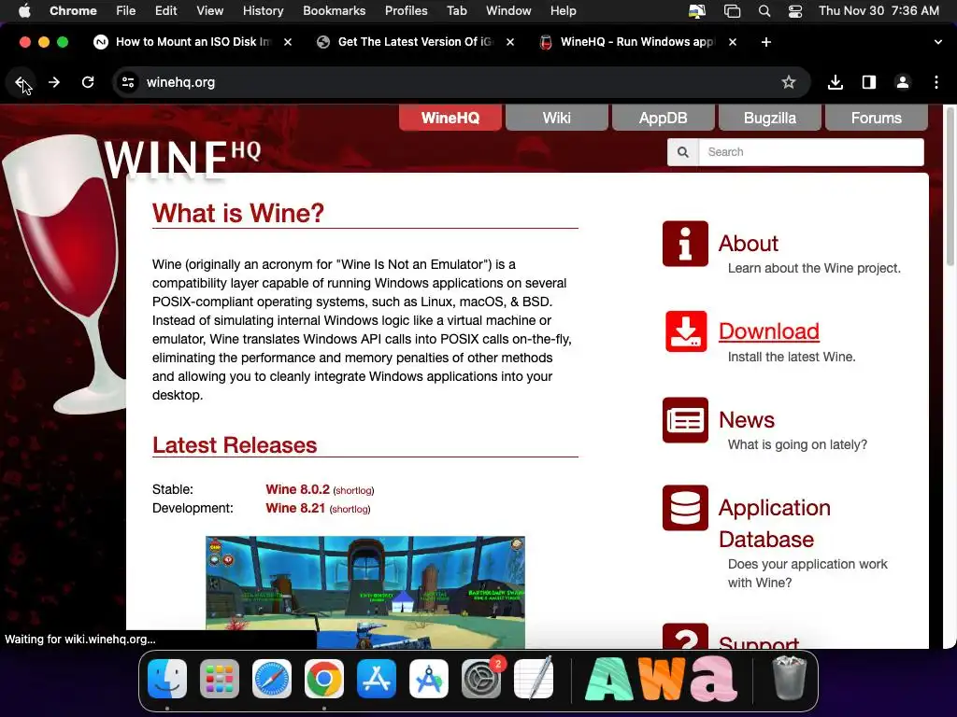Screen dimensions: 957x717
Task: Open the Tab menu
Action: pyautogui.click(x=456, y=10)
